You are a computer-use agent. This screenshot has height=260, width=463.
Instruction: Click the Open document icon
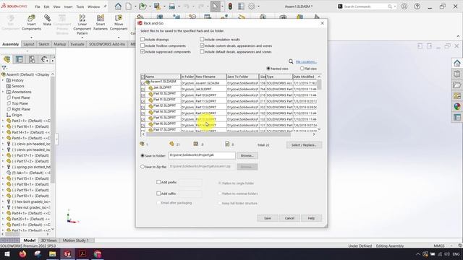[143, 6]
